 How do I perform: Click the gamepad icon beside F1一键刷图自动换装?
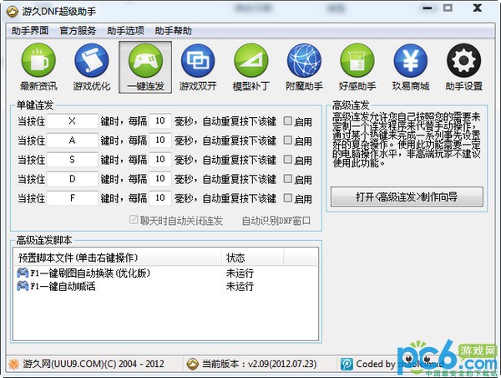point(23,273)
